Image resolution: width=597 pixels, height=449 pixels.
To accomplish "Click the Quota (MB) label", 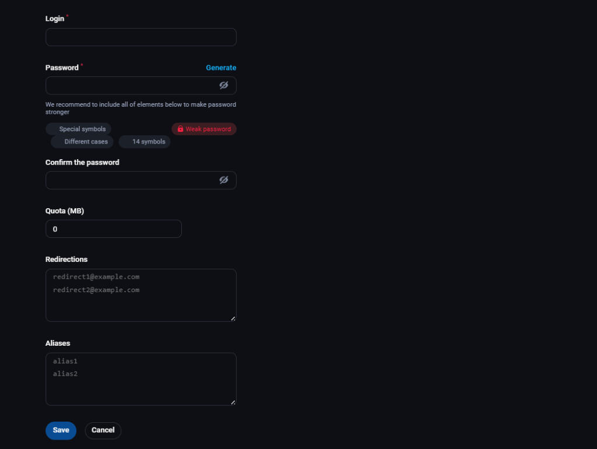I will 65,211.
